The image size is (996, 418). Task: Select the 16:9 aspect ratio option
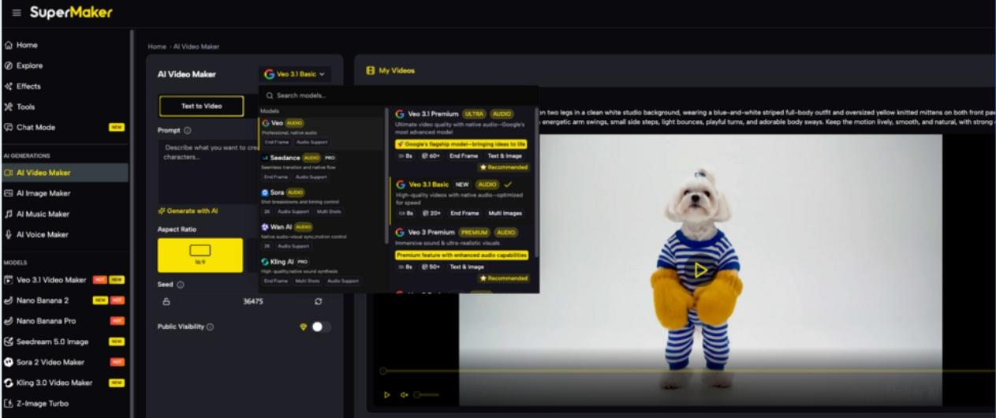click(x=200, y=255)
